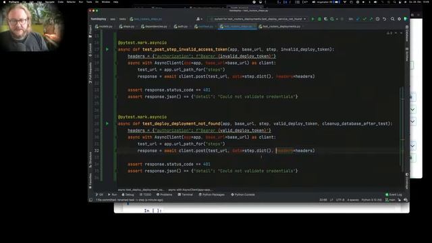Commit changes with the green checkmark

[x=364, y=19]
